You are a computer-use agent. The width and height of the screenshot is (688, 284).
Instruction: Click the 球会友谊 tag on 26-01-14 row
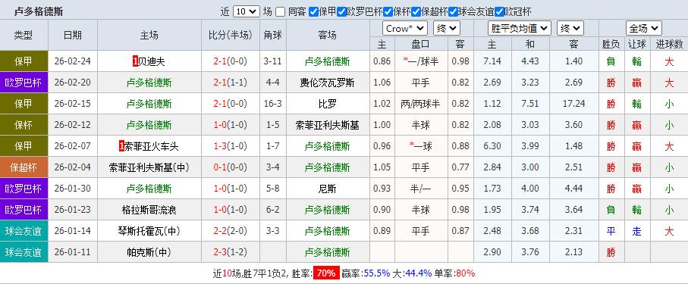tap(24, 231)
